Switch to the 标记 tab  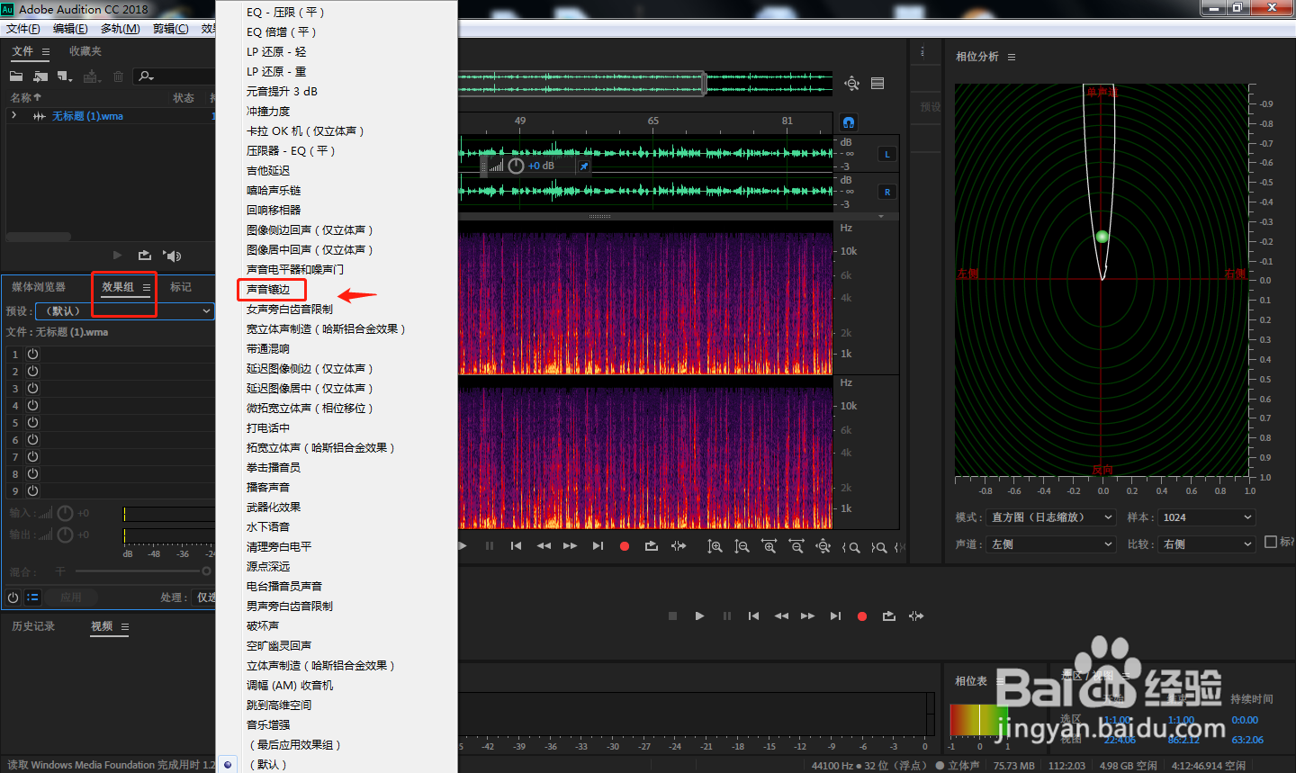pyautogui.click(x=181, y=287)
